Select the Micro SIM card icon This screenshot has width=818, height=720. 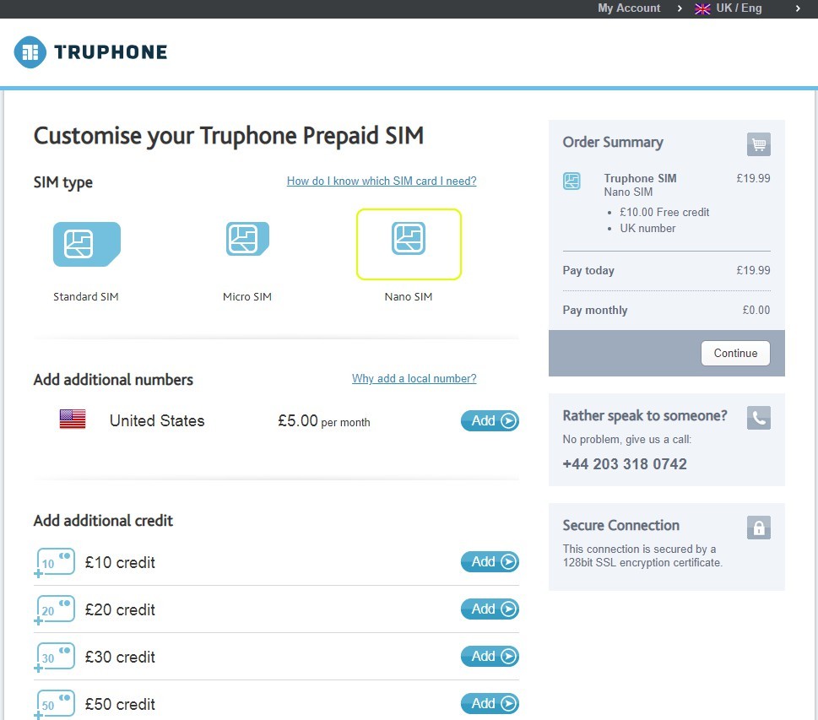click(248, 239)
